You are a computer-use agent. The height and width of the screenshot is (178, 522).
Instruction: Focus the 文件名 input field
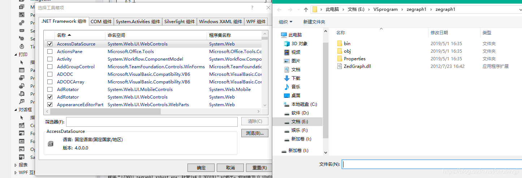(x=432, y=164)
